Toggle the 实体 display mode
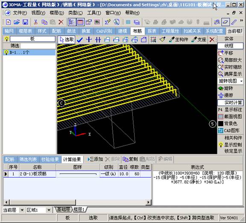The image size is (246, 223). point(229,39)
